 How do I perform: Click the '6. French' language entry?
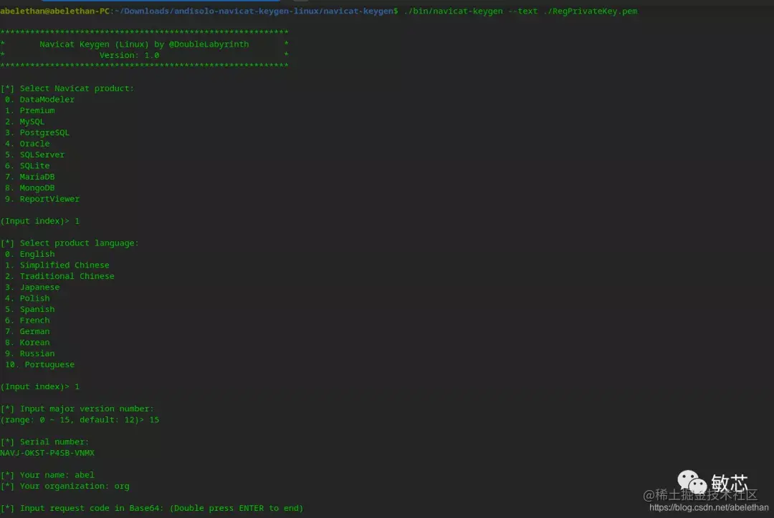(x=28, y=321)
